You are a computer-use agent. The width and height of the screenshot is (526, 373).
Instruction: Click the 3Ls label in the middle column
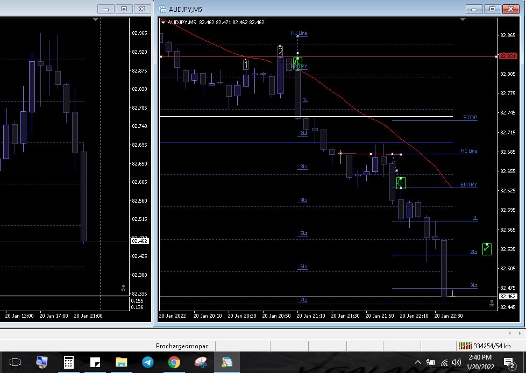[x=303, y=166]
